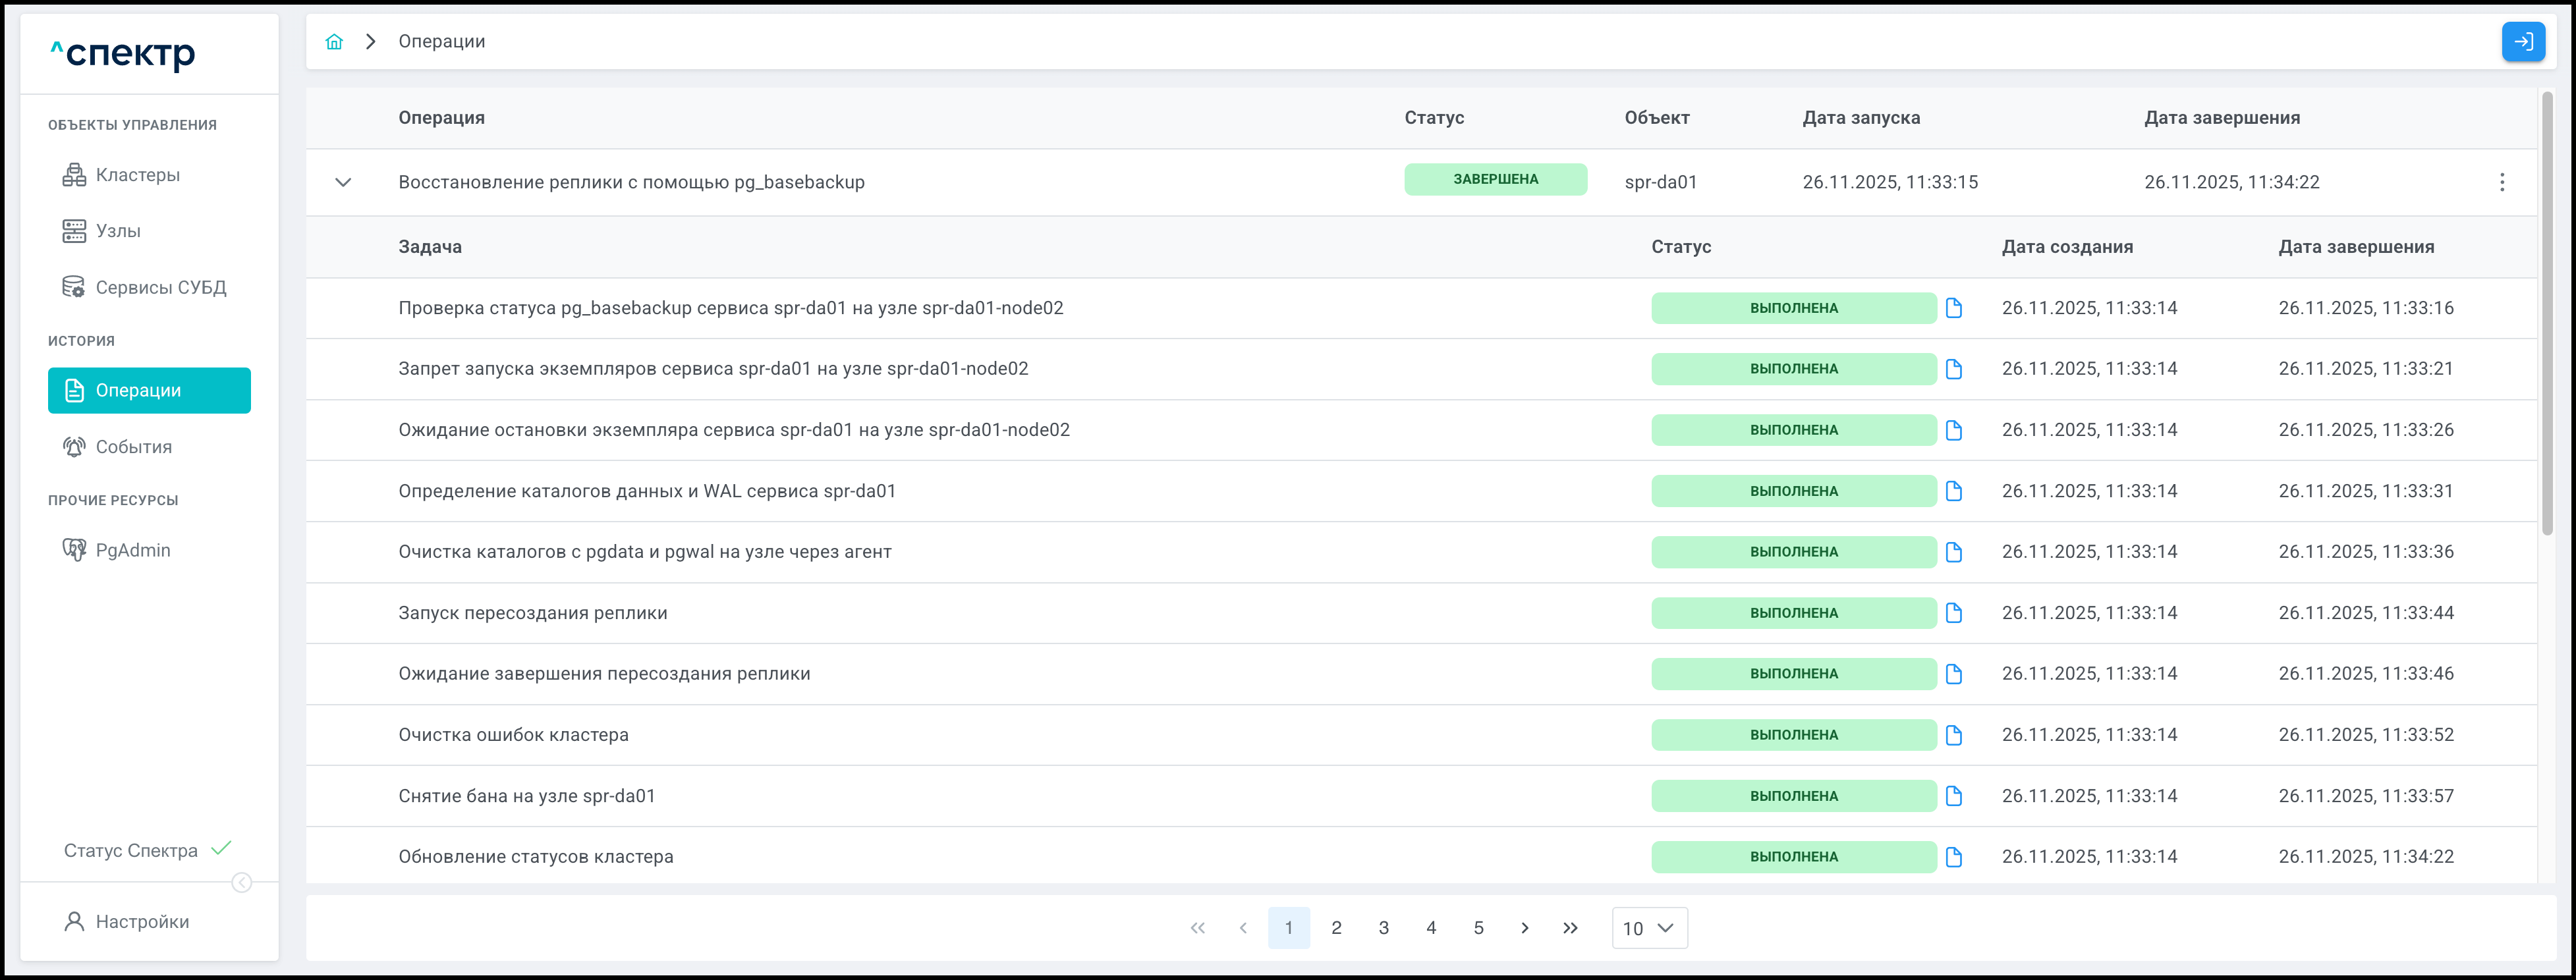2576x980 pixels.
Task: Jump to last page of operations
Action: click(x=1570, y=928)
